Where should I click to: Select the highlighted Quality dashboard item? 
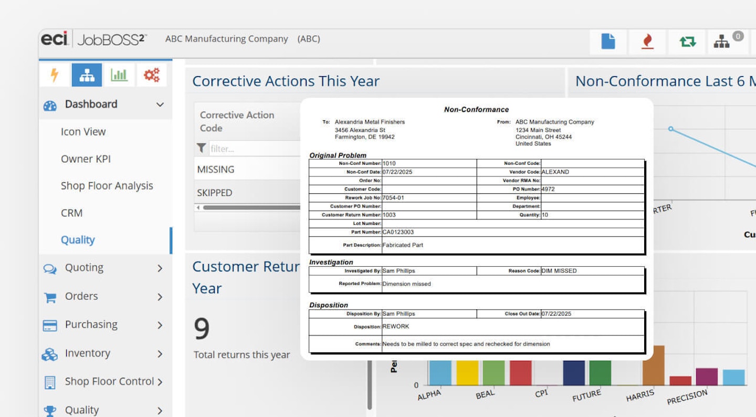(78, 240)
